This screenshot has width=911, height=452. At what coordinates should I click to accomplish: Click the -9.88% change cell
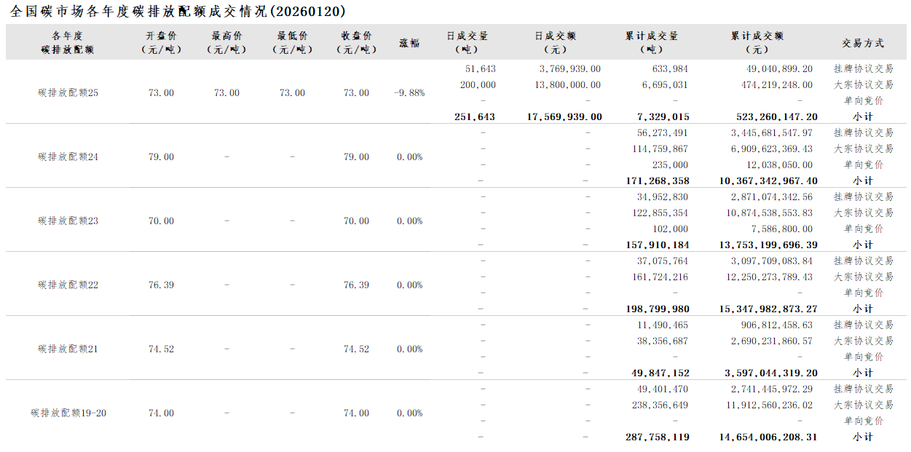click(409, 93)
